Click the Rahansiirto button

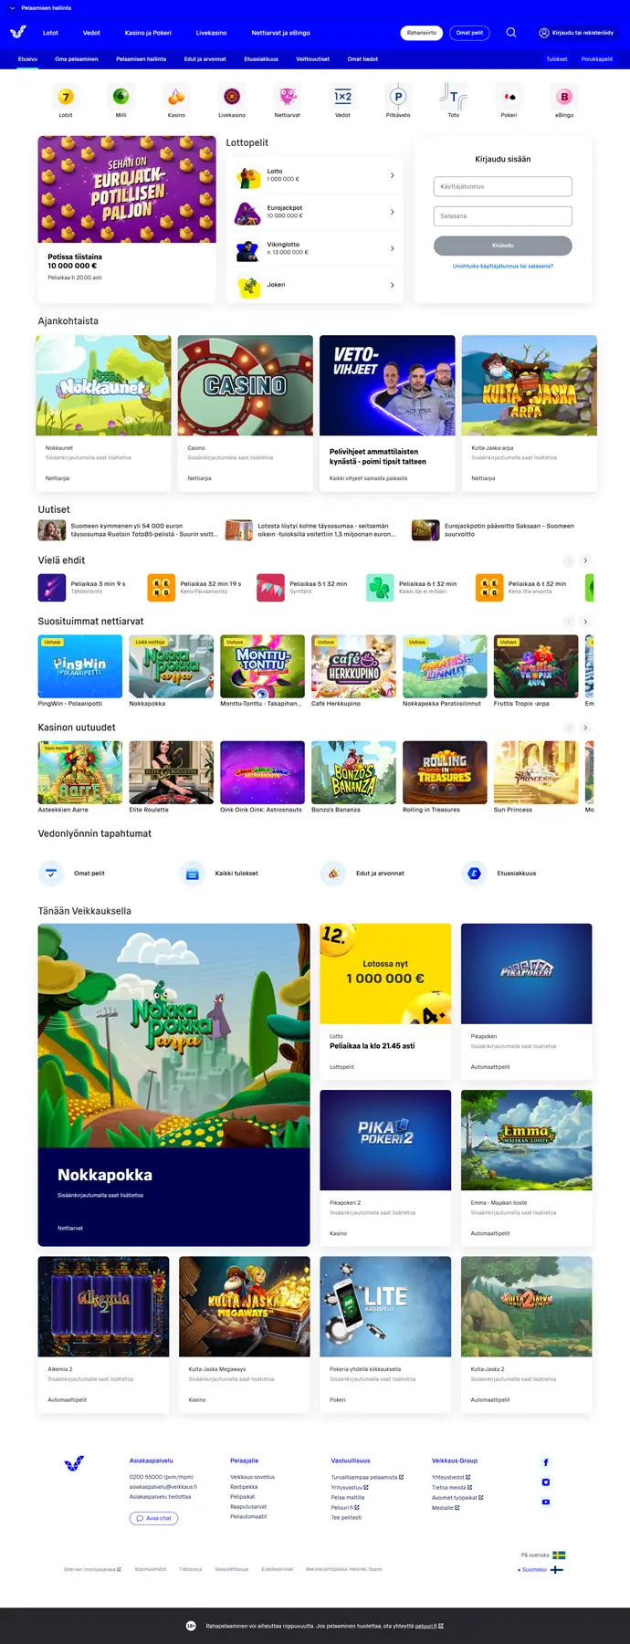click(422, 32)
